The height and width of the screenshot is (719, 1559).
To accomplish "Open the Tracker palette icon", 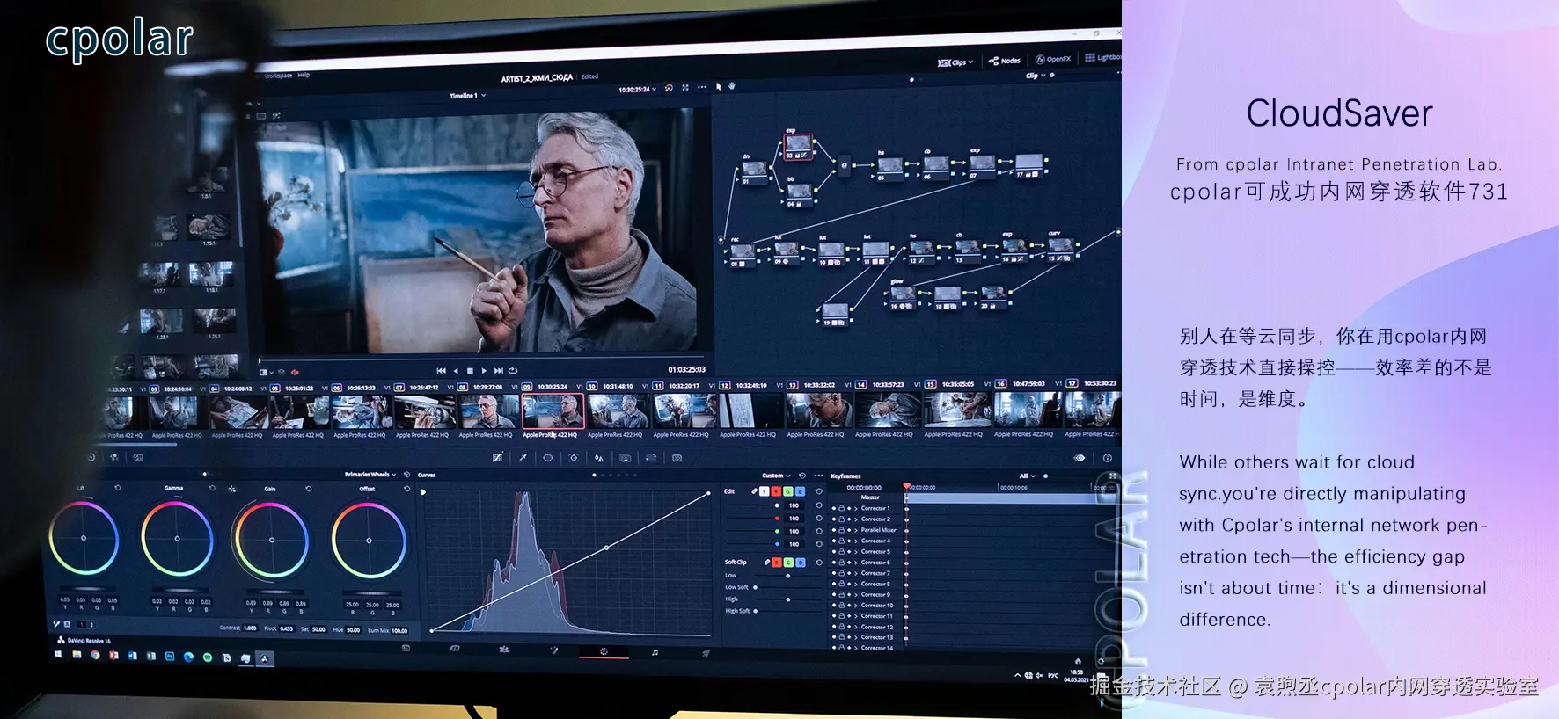I will pos(574,458).
